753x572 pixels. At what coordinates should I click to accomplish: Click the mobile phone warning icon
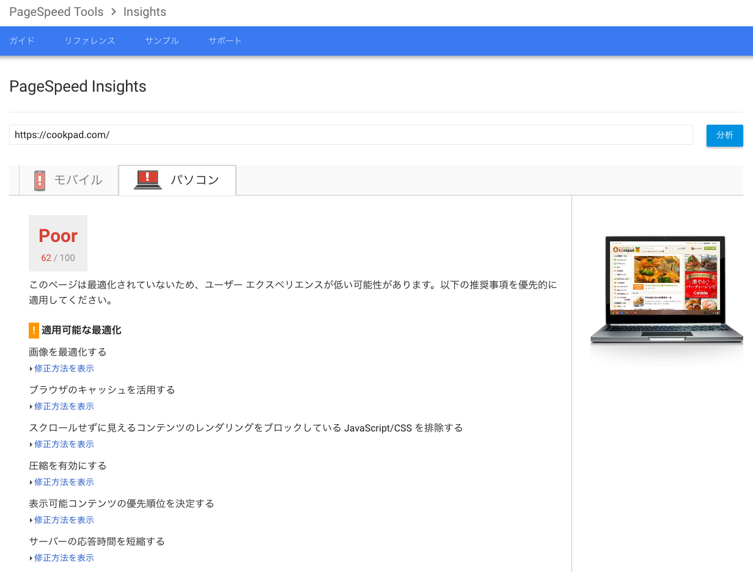coord(40,180)
